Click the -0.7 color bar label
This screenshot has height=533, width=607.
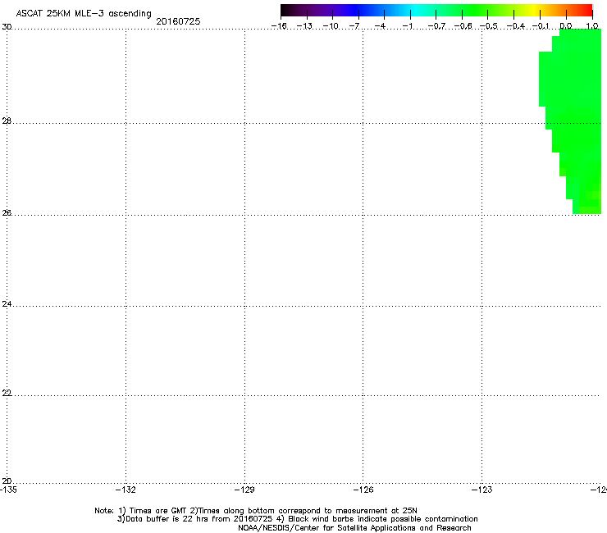[436, 26]
